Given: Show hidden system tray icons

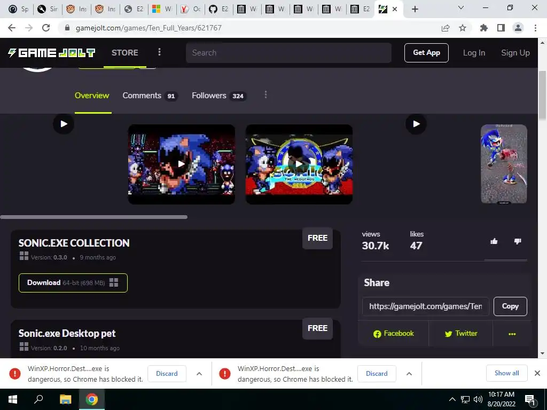Looking at the screenshot, I should click(452, 399).
